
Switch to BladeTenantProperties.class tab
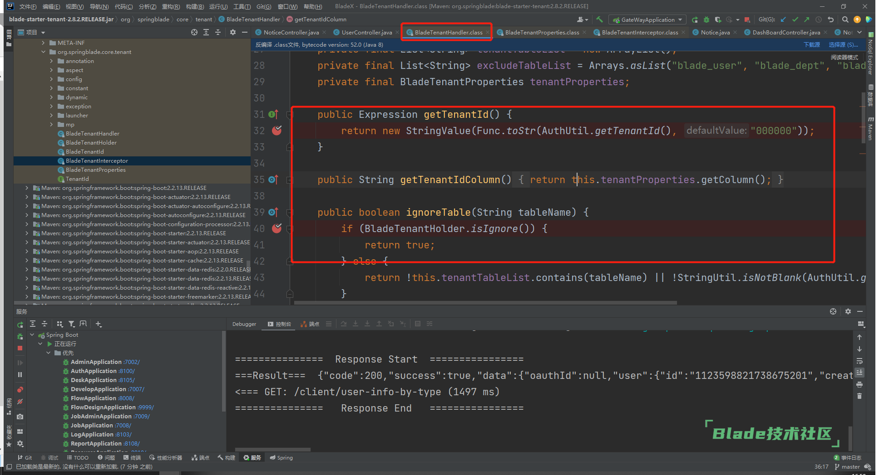pos(542,32)
